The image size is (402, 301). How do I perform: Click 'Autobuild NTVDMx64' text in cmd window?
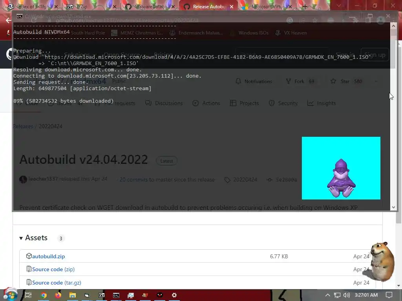(42, 32)
